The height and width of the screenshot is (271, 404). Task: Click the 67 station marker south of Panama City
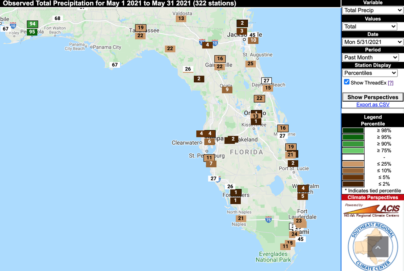pos(115,65)
